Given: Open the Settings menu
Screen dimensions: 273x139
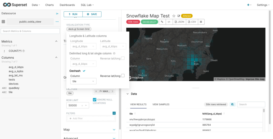Looking at the screenshot, I should point(263,5).
